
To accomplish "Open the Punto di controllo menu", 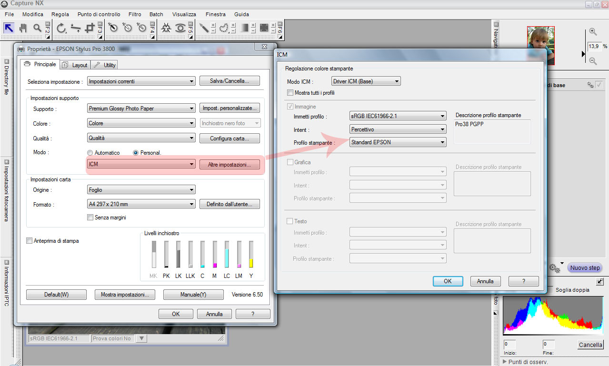I will (x=99, y=14).
